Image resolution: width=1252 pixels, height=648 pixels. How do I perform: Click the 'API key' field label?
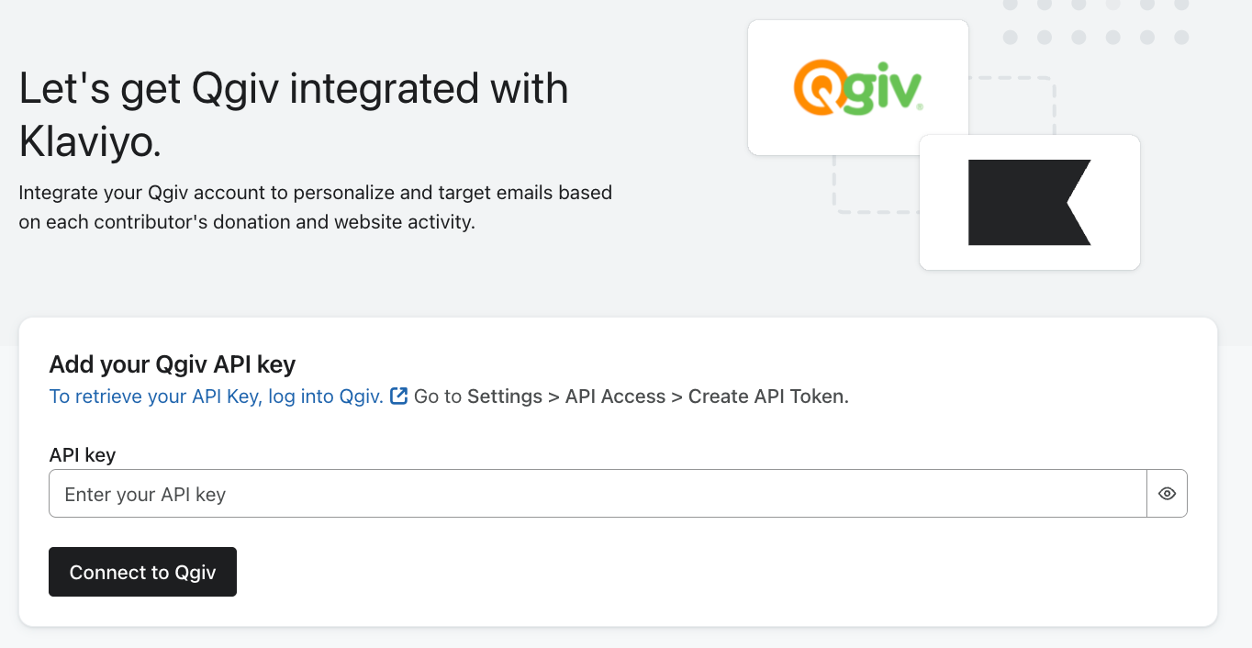click(83, 454)
